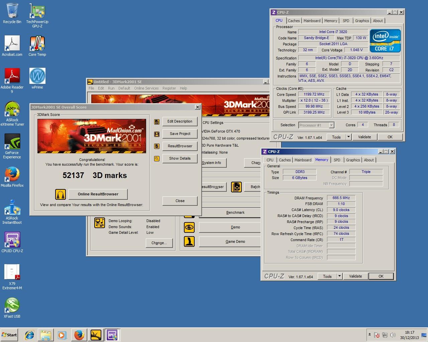Open the Adobe Reader 9 shortcut
Screen dimensions: 428x342
pyautogui.click(x=12, y=80)
